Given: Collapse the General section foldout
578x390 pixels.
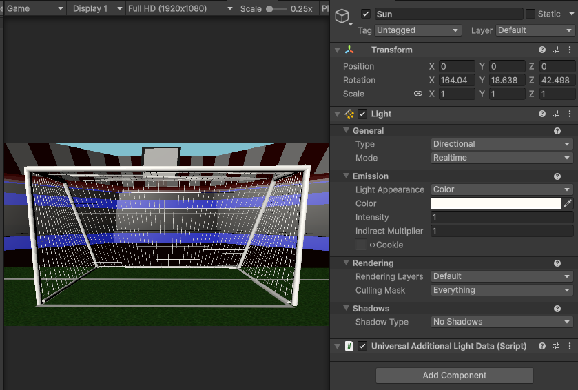Looking at the screenshot, I should tap(346, 130).
